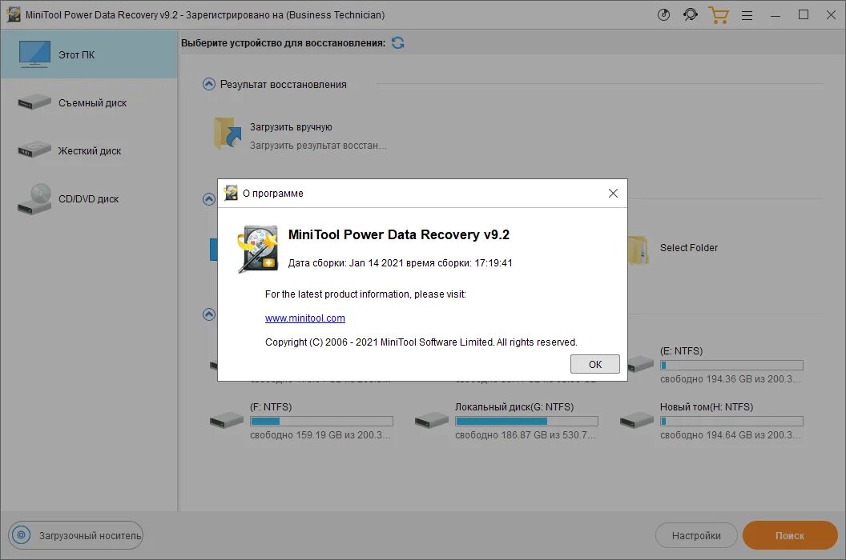Choose the Select Folder option
The image size is (846, 560).
pyautogui.click(x=688, y=248)
